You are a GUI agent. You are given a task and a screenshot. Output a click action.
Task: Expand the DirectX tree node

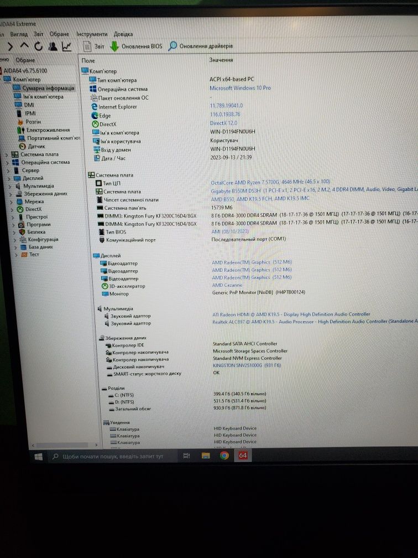[12, 210]
